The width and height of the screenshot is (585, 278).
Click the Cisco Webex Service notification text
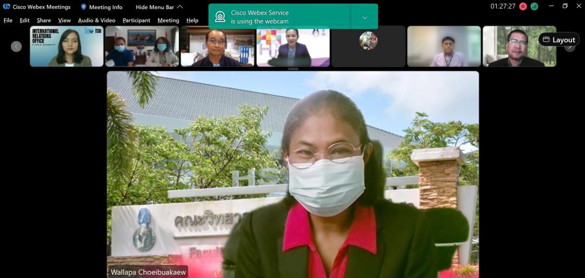[260, 17]
